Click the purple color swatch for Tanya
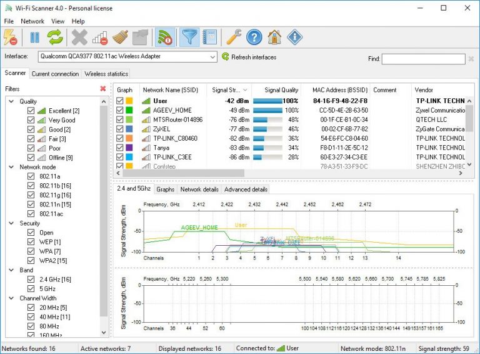Screen dimensions: 480x354 (x=129, y=148)
